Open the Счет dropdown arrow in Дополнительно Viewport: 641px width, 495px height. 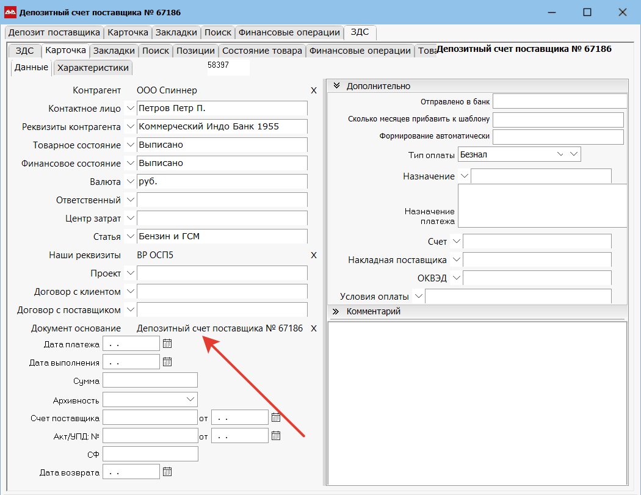[457, 242]
